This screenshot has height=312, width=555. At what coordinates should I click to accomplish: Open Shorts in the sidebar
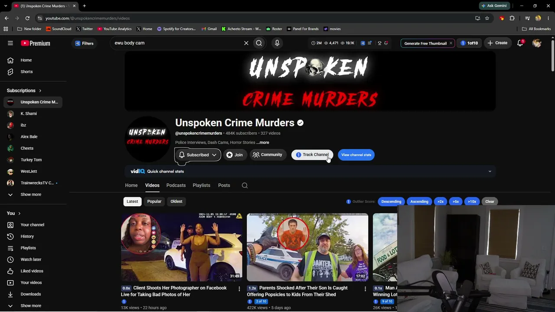point(33,71)
